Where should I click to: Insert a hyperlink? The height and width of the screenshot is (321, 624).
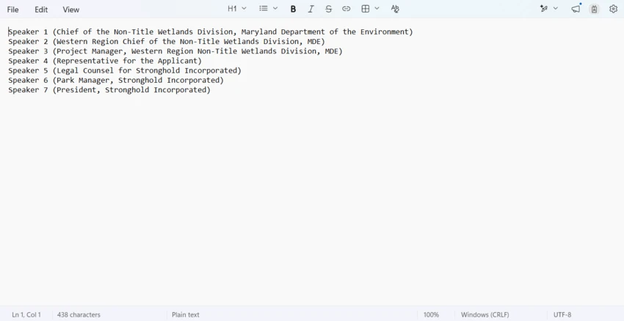coord(347,9)
